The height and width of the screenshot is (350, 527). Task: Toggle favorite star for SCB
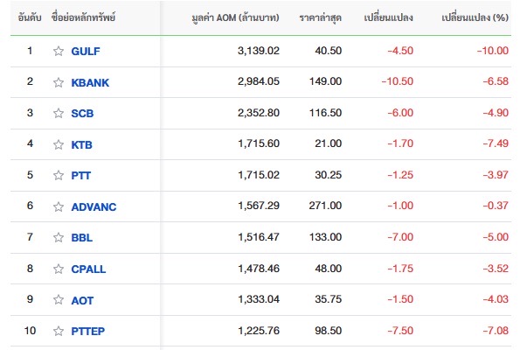tap(59, 113)
